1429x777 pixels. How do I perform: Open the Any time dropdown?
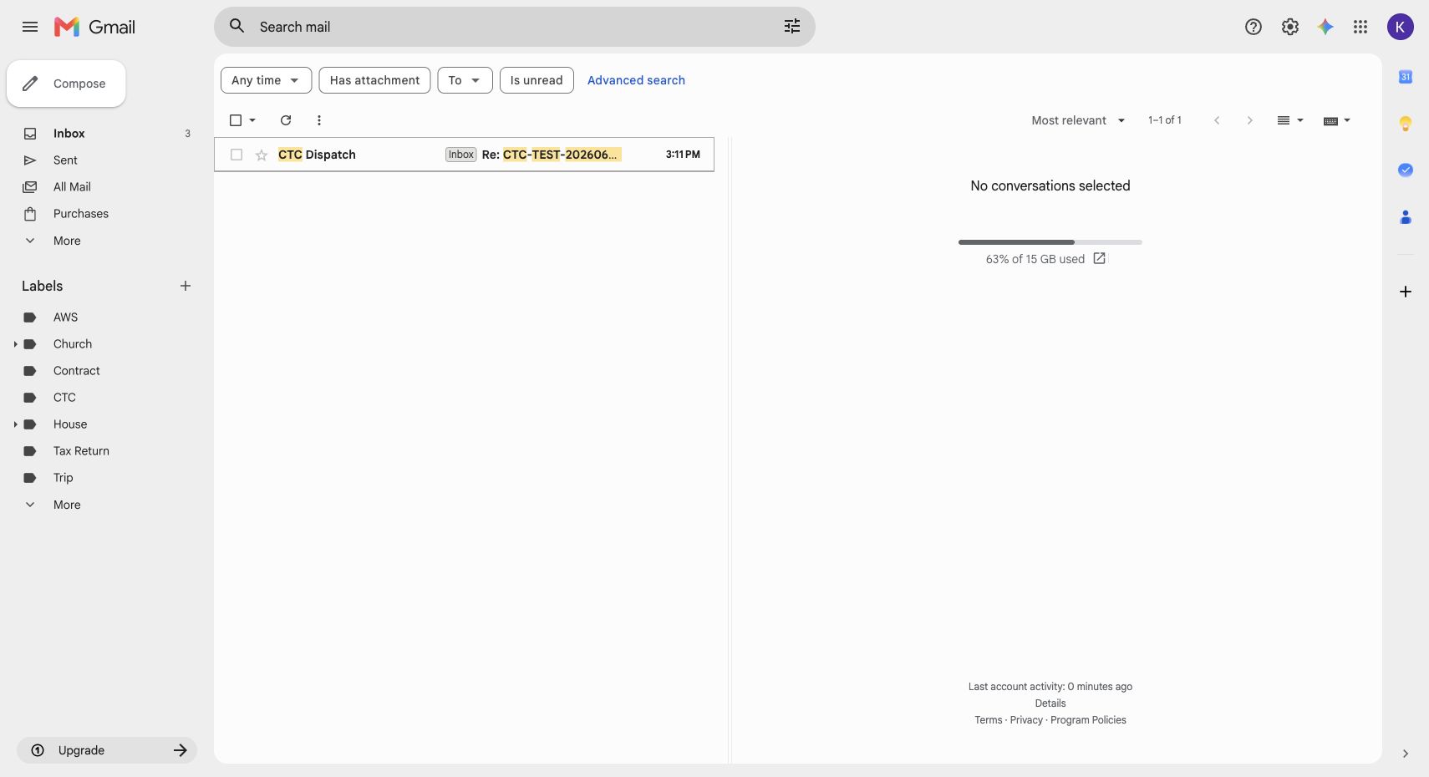266,80
